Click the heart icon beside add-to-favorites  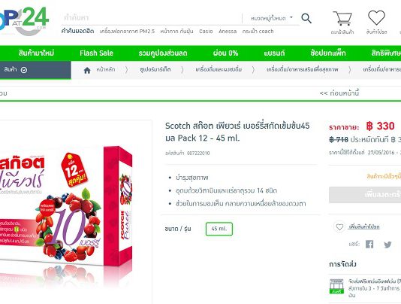[x=339, y=226]
